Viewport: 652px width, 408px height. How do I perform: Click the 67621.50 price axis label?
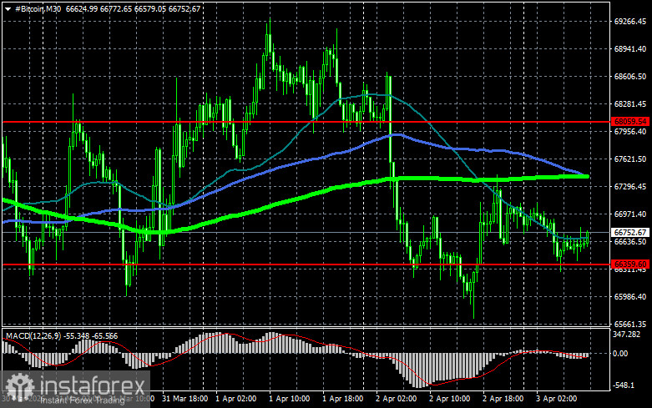630,159
